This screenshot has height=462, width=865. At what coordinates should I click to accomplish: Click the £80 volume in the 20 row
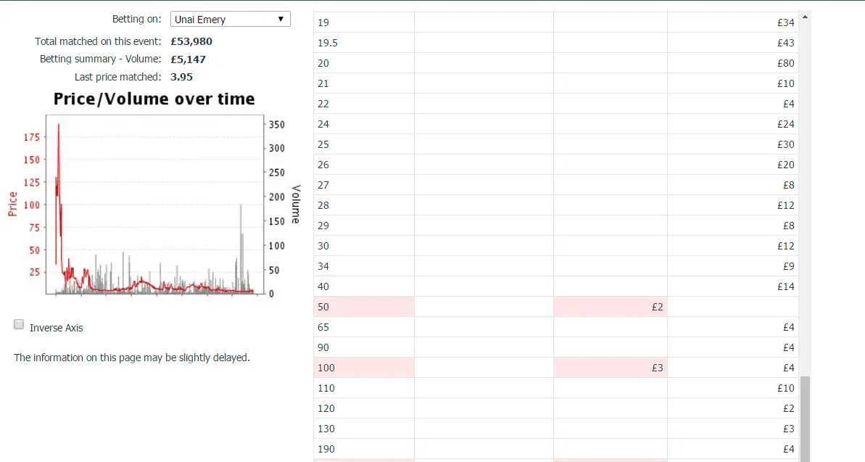click(x=785, y=63)
